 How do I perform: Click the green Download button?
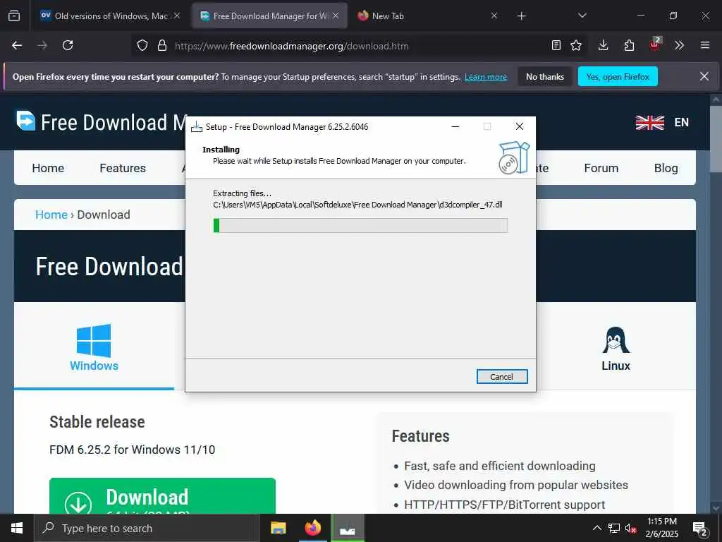162,496
